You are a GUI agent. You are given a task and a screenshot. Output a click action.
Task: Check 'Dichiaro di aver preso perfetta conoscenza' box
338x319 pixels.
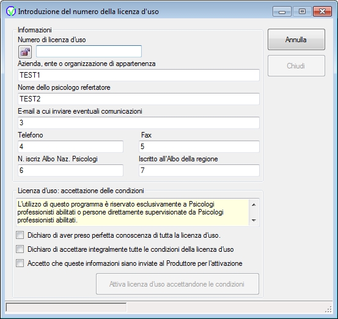point(20,235)
